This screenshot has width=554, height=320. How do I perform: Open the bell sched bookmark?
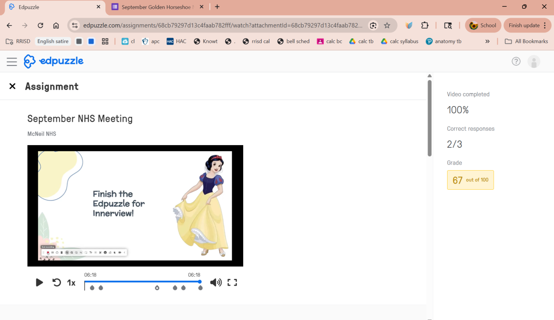[293, 41]
